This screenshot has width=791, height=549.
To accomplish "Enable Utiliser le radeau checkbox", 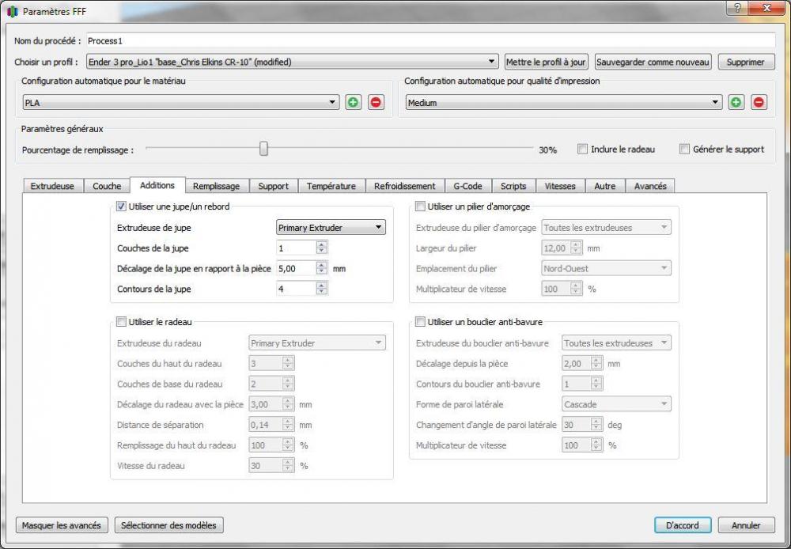I will pyautogui.click(x=121, y=321).
